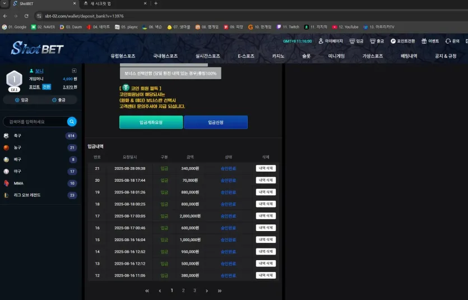
Task: Open the 슬롯 menu
Action: [306, 56]
